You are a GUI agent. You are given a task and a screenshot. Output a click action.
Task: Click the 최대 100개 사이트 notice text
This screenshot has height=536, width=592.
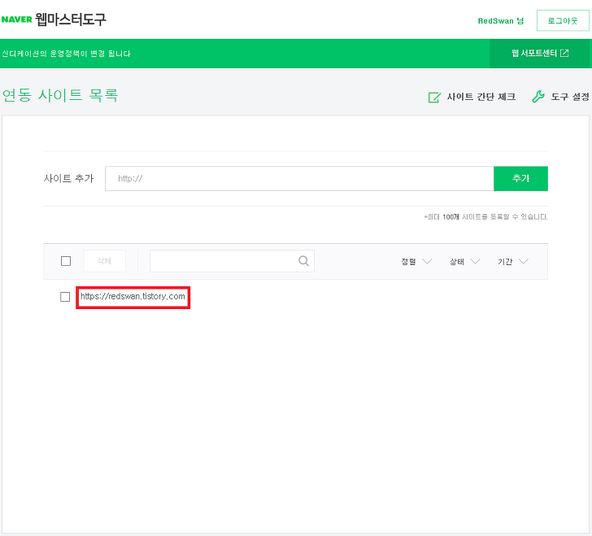click(x=485, y=217)
